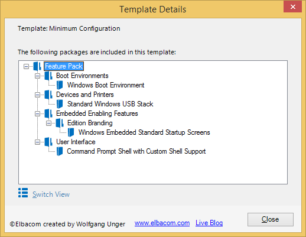Click the Command Prompt Shell package icon
The width and height of the screenshot is (306, 237).
pos(60,151)
